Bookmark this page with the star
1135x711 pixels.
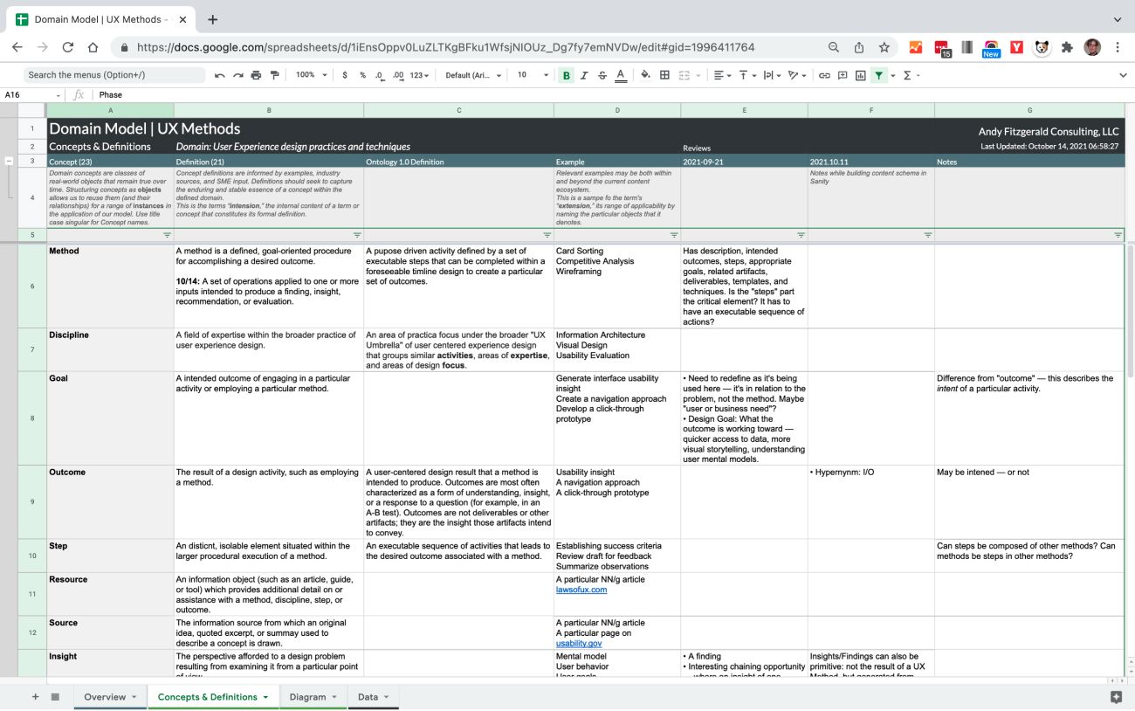pyautogui.click(x=884, y=47)
